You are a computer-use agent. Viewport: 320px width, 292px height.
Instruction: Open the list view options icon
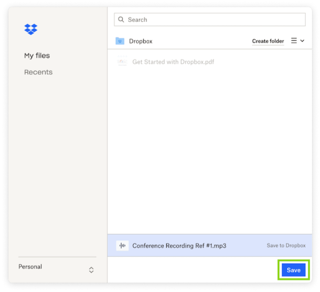coord(294,40)
